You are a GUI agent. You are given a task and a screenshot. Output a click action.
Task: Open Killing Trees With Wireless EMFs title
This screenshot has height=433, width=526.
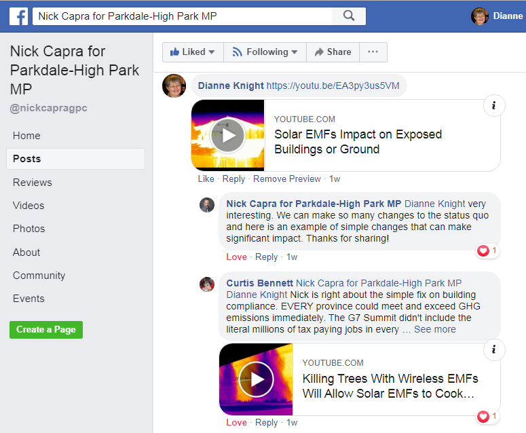click(x=390, y=385)
